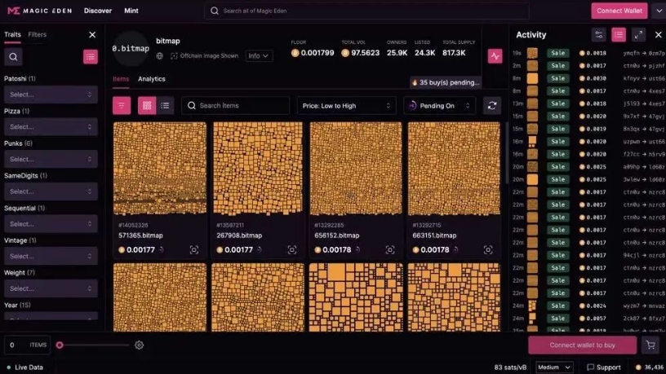Viewport: 666px width, 374px height.
Task: Inspect item 571365.bitmap scan icon
Action: click(194, 250)
